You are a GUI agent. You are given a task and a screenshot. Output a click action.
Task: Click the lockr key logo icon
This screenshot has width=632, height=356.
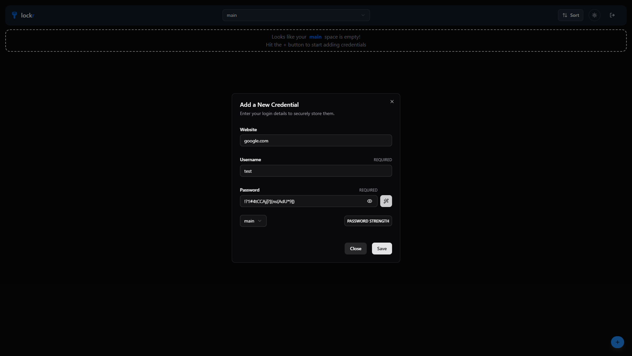pyautogui.click(x=14, y=15)
